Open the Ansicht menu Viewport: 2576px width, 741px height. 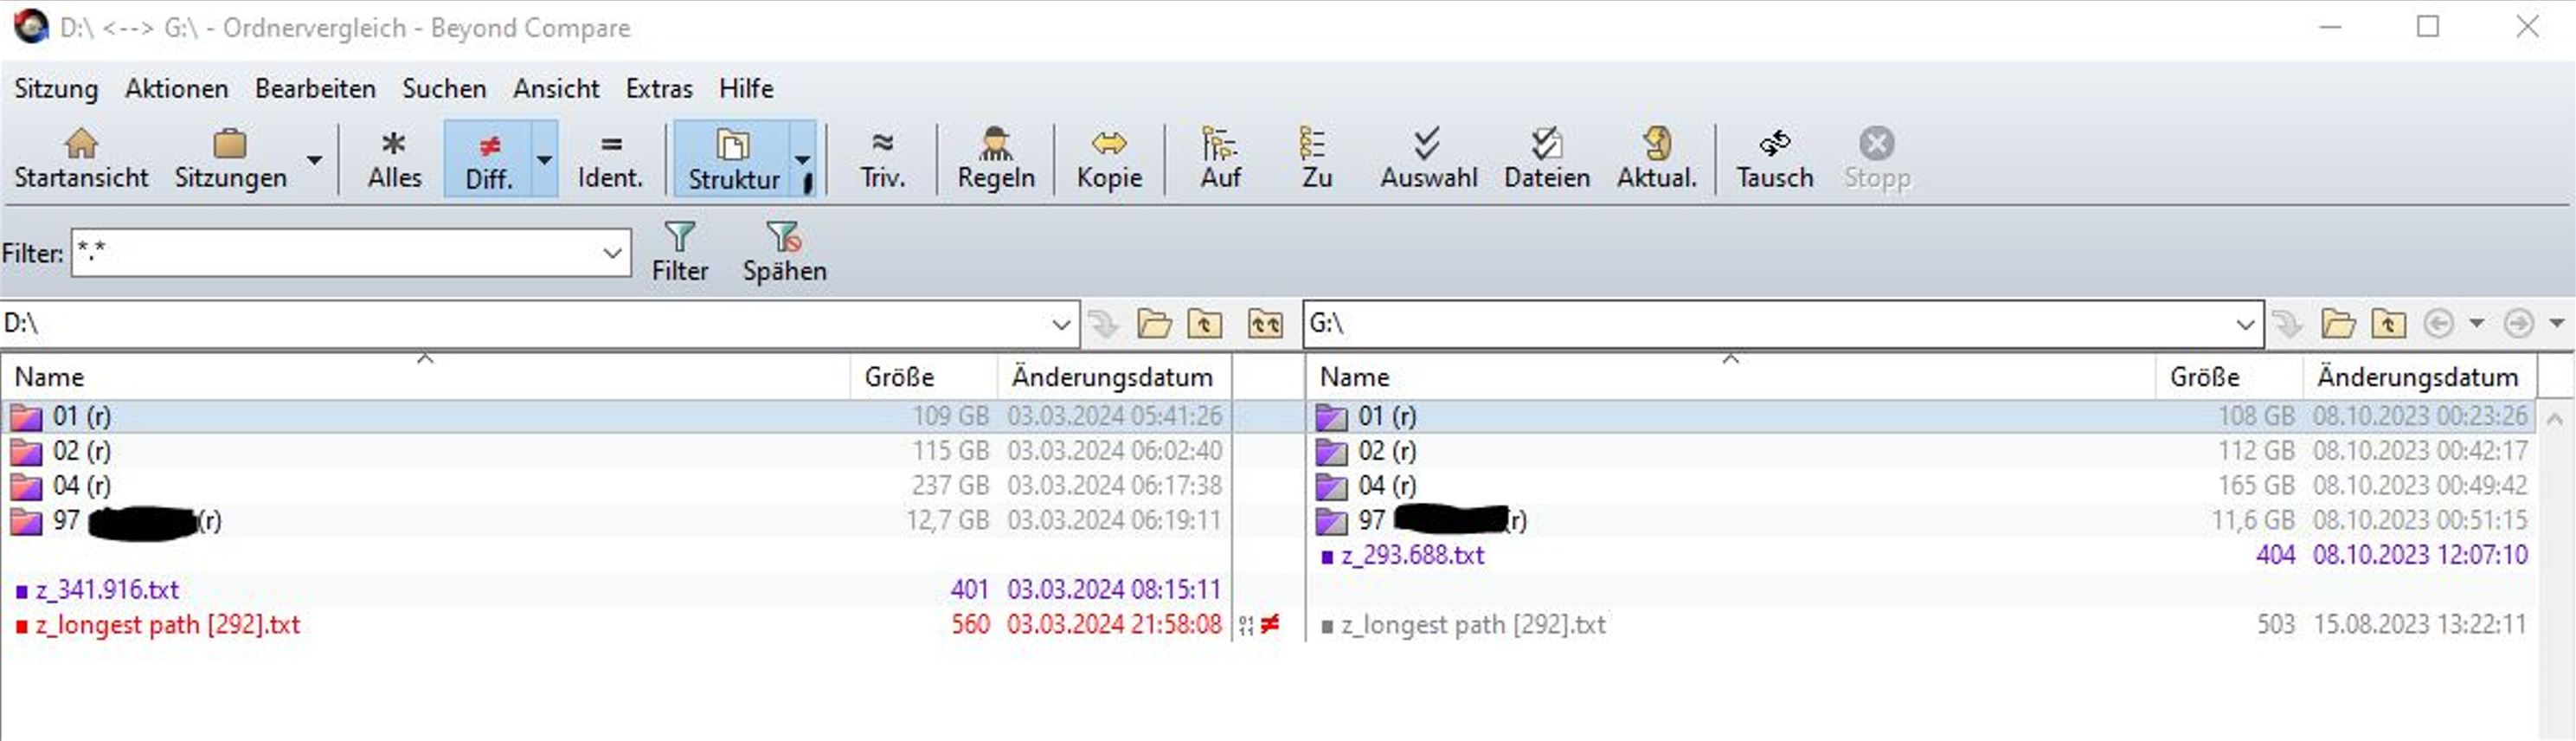click(556, 88)
